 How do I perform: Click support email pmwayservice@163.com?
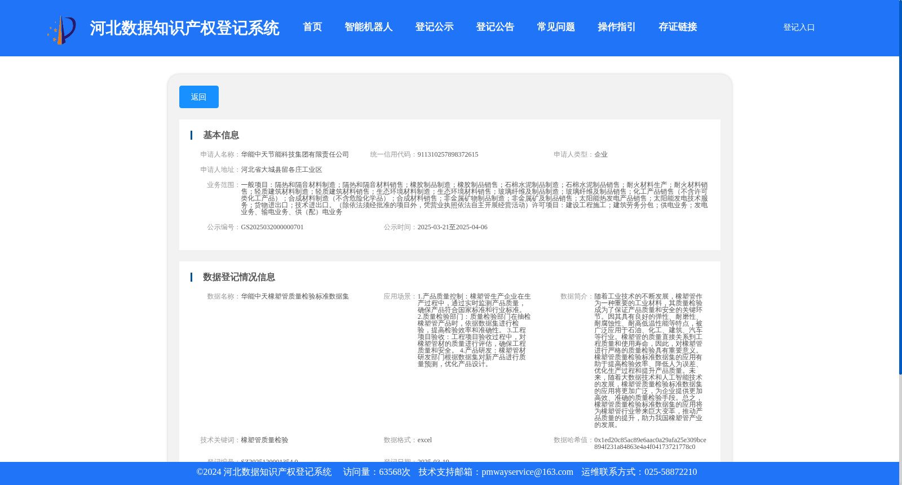tap(527, 472)
